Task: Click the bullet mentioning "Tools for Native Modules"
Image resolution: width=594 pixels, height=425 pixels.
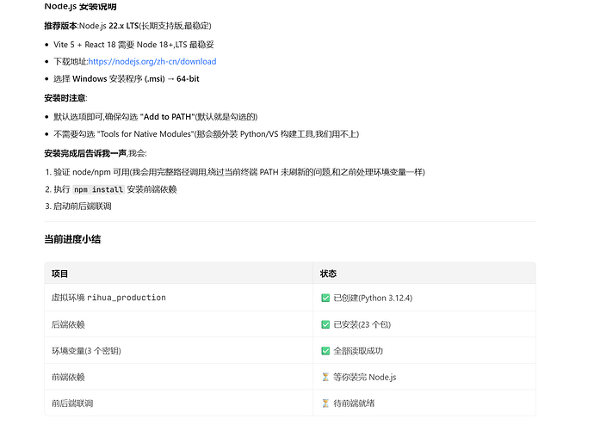Action: pyautogui.click(x=206, y=134)
